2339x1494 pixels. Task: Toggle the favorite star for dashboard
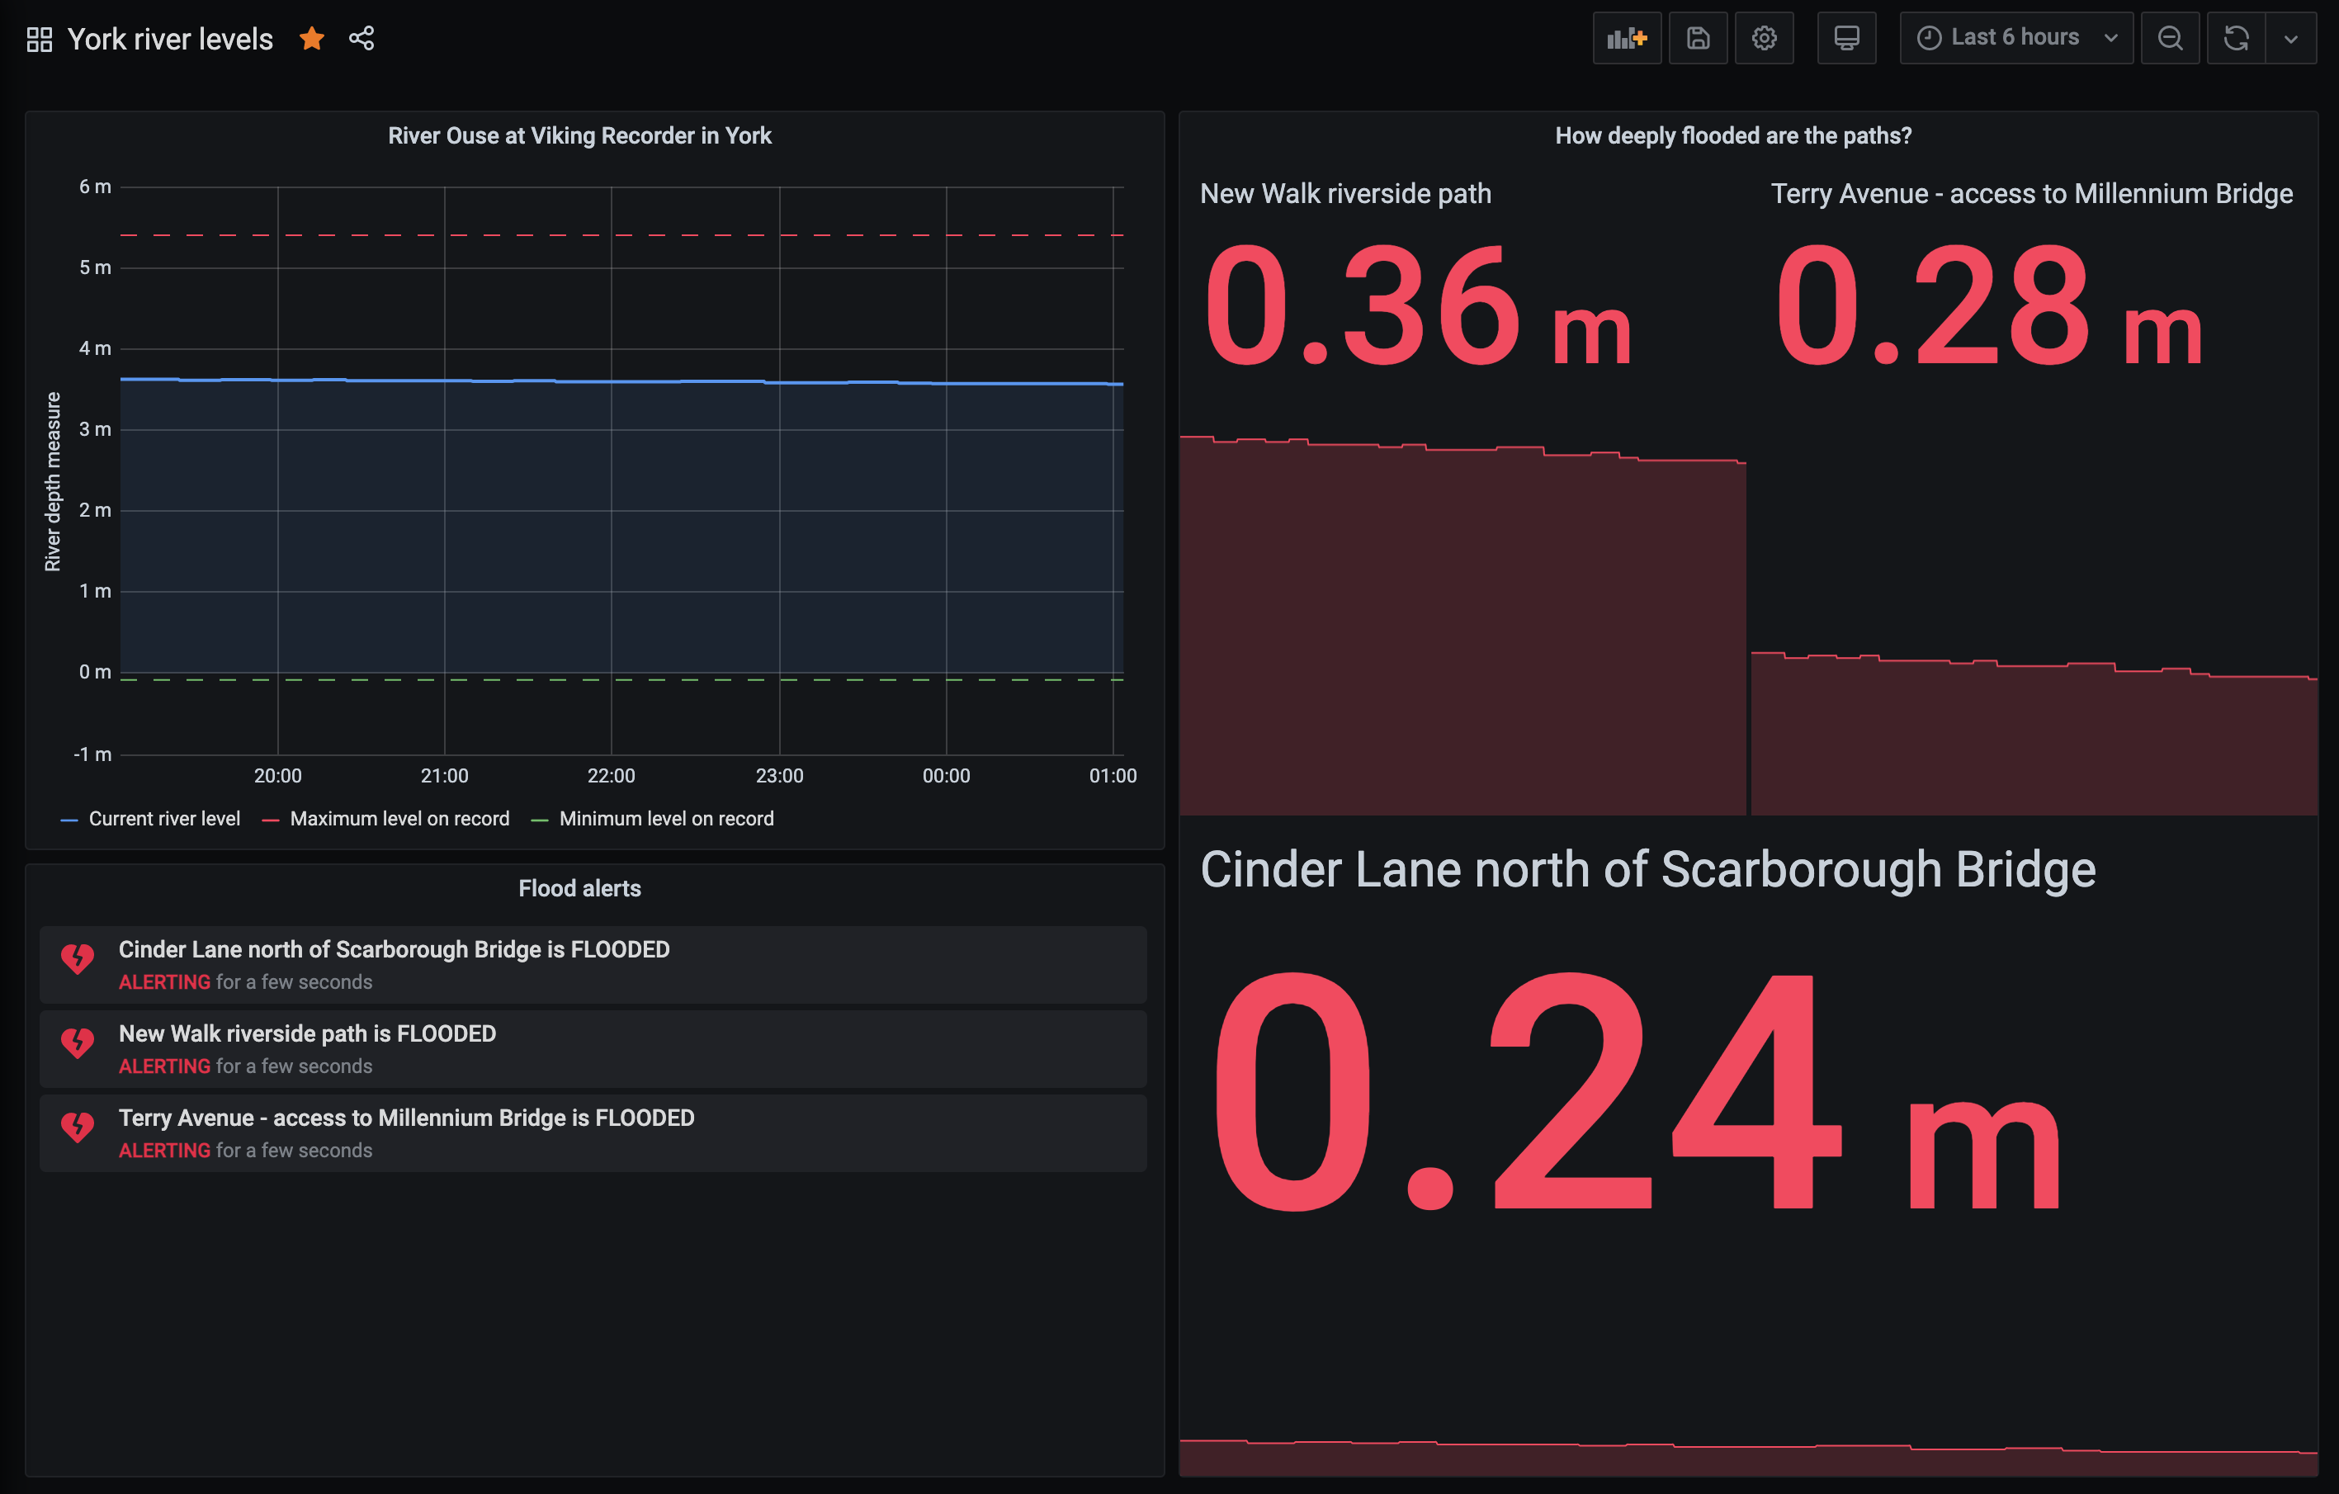coord(312,38)
